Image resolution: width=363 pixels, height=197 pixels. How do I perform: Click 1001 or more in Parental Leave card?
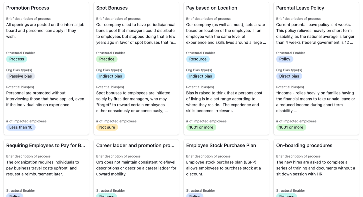click(291, 127)
